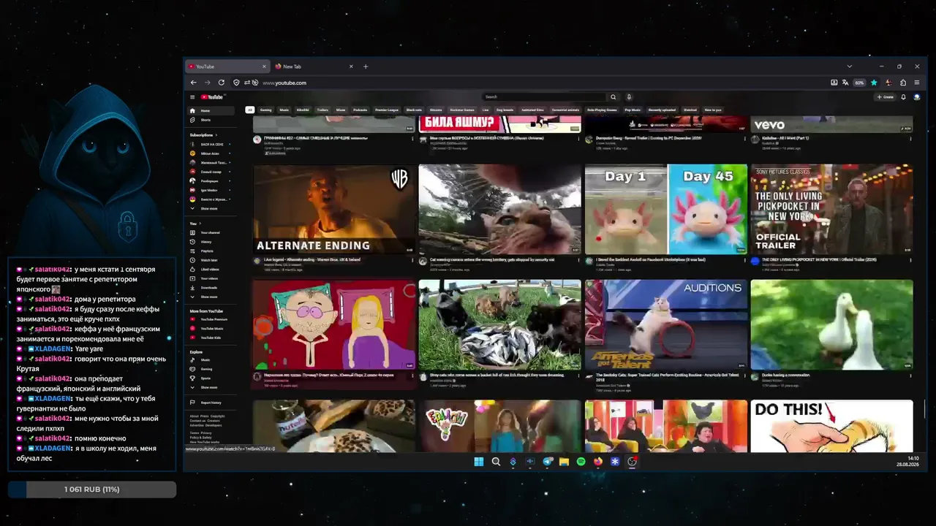The width and height of the screenshot is (936, 526).
Task: Select the Music filter chip
Action: point(284,110)
